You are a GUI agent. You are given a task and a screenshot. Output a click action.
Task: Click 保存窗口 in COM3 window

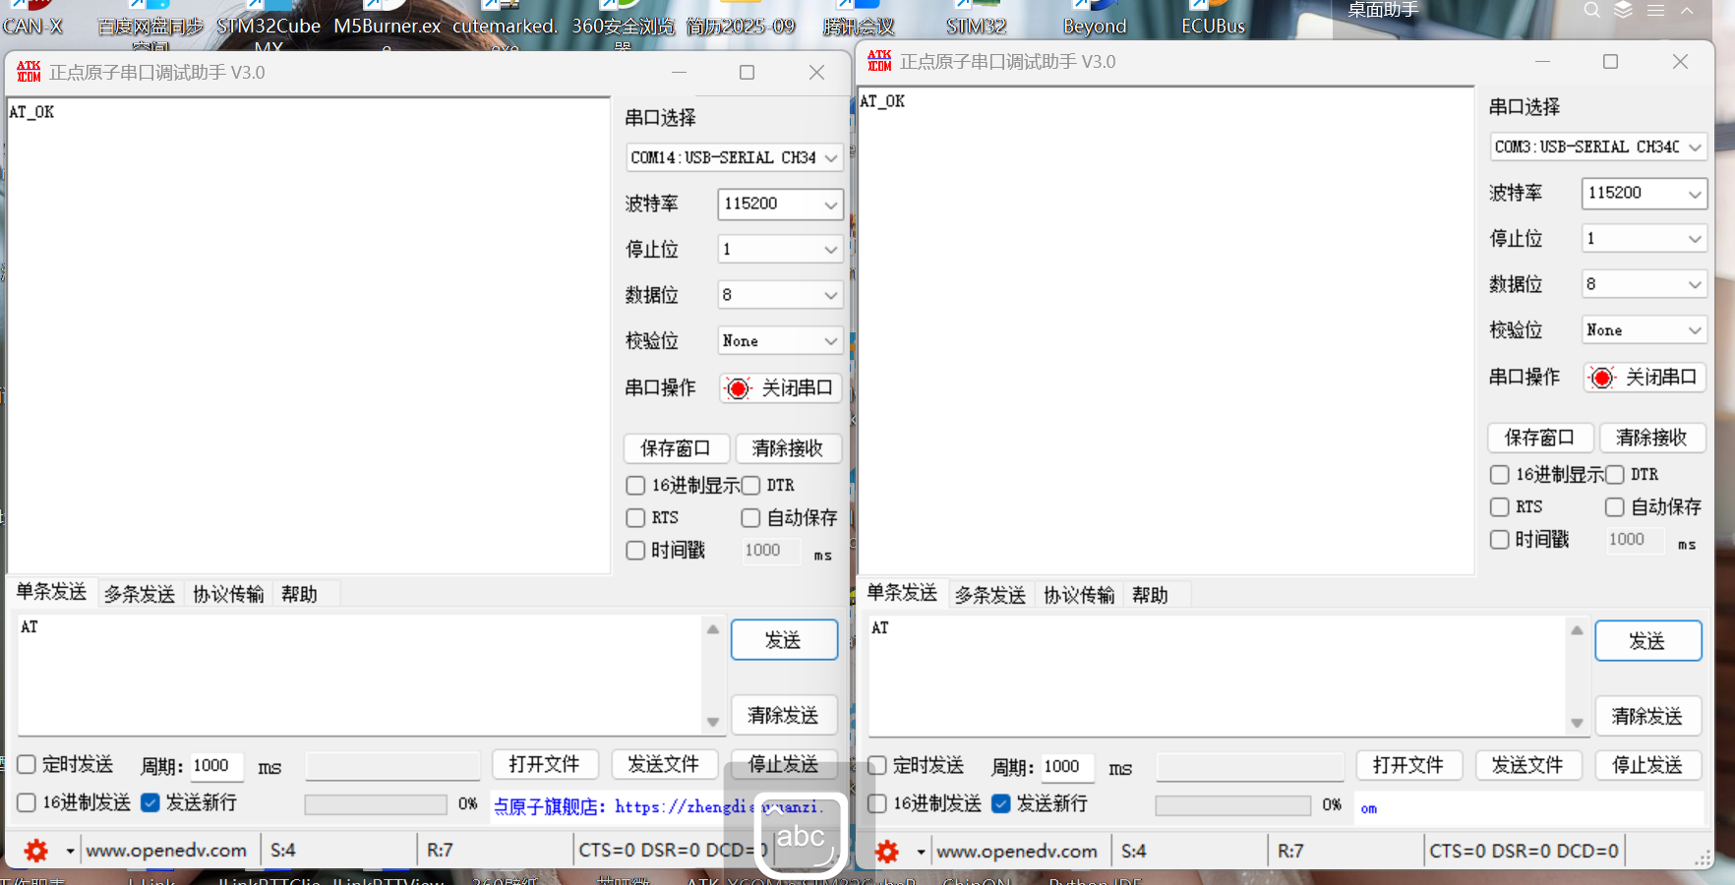pos(1540,438)
